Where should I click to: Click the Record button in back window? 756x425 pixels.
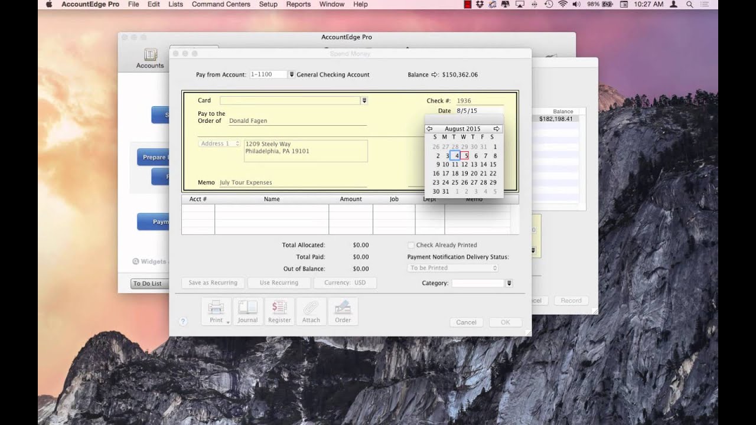(x=571, y=300)
